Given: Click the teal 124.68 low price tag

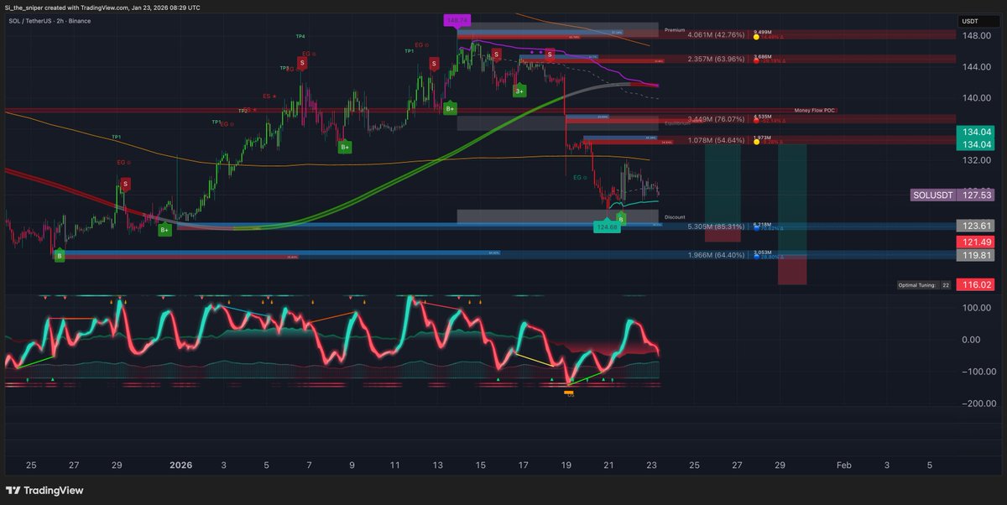Looking at the screenshot, I should 606,226.
